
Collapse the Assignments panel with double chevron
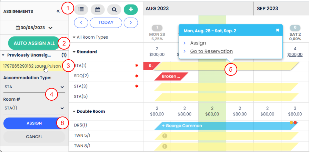pos(58,11)
